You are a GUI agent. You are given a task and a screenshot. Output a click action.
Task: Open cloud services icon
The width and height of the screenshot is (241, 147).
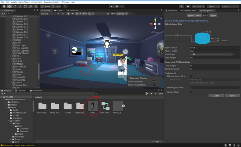188,6
